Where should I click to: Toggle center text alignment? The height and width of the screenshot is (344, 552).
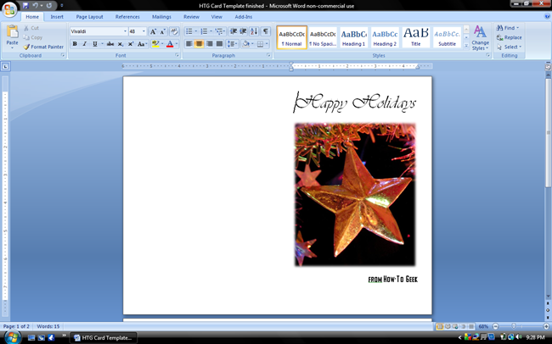[199, 44]
